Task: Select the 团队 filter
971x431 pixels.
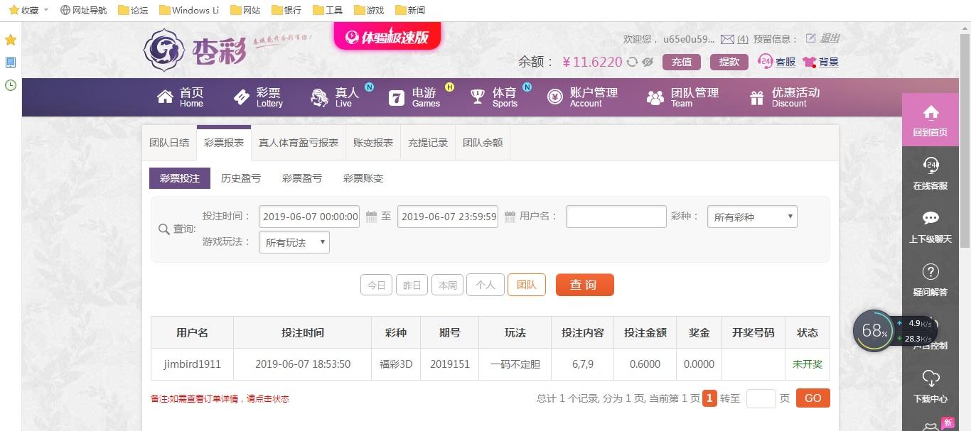Action: (527, 285)
